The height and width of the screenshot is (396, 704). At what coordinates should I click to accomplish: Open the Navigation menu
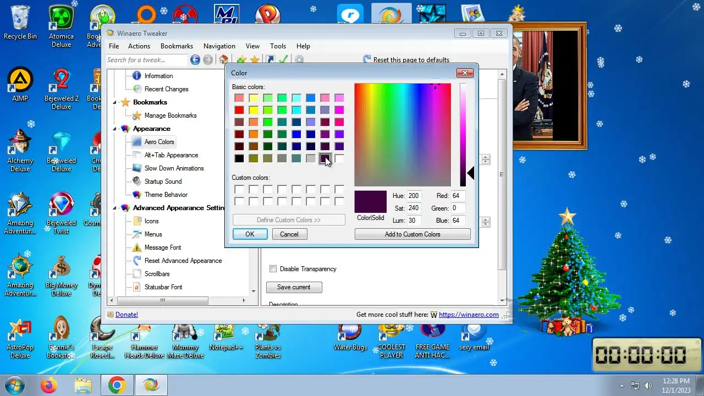[x=219, y=46]
